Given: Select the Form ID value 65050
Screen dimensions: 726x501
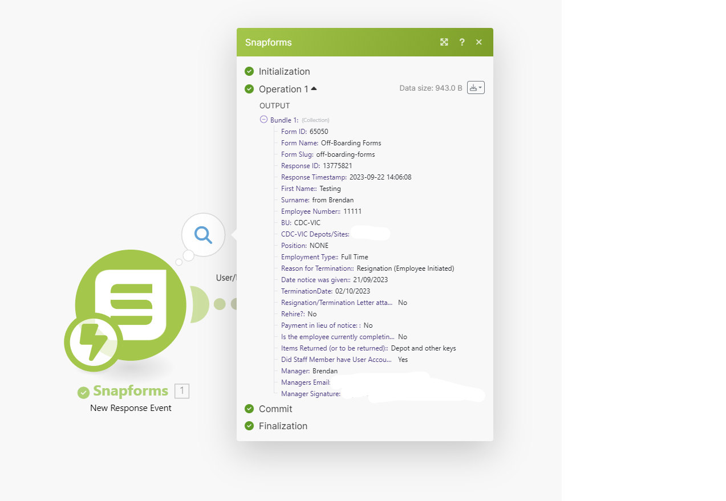Looking at the screenshot, I should (319, 132).
